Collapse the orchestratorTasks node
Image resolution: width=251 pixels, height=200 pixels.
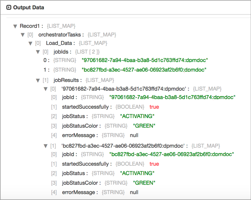22,35
